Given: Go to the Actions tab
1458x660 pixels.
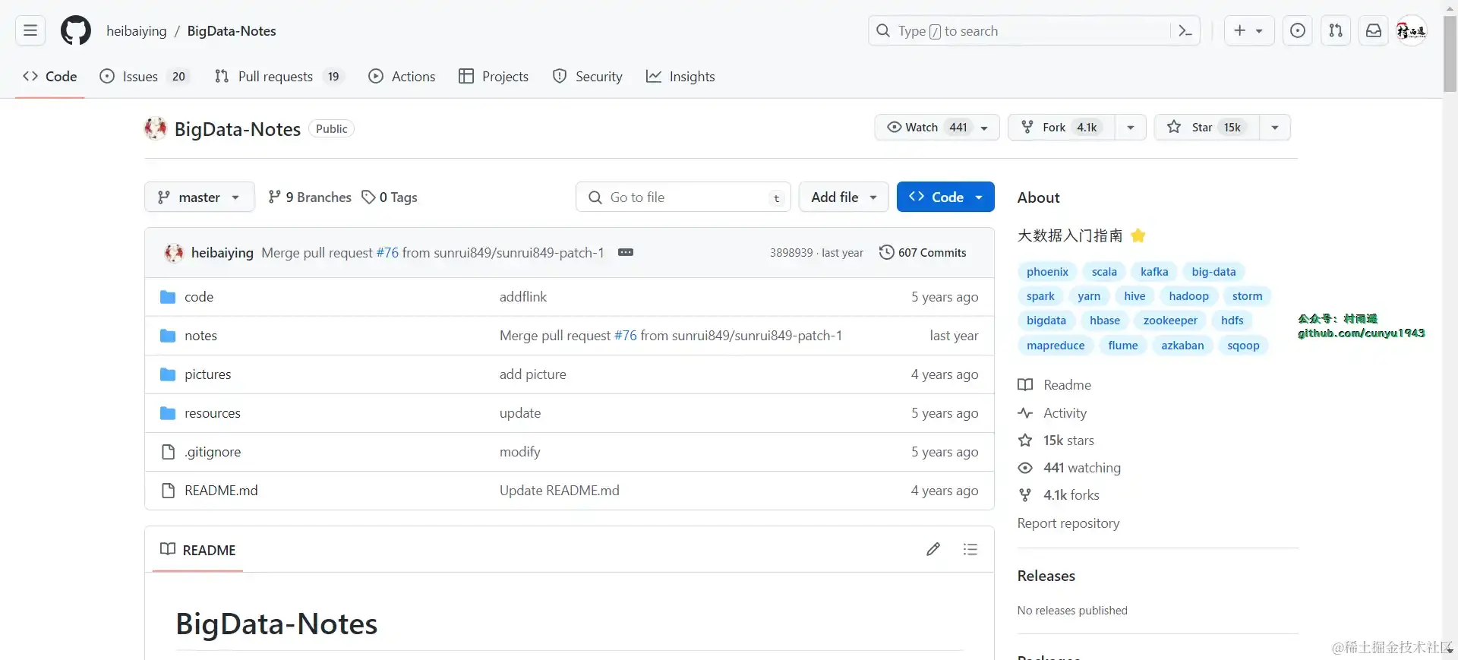Looking at the screenshot, I should 402,77.
